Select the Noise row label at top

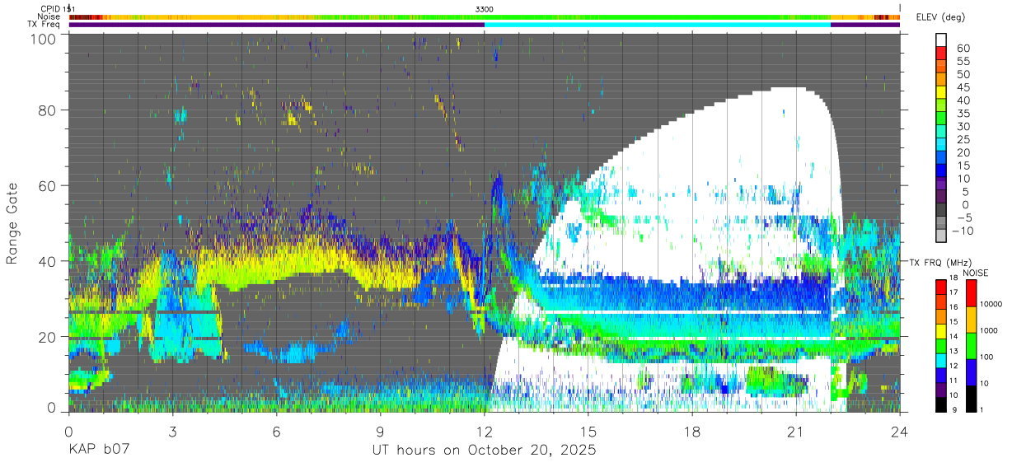(x=49, y=16)
